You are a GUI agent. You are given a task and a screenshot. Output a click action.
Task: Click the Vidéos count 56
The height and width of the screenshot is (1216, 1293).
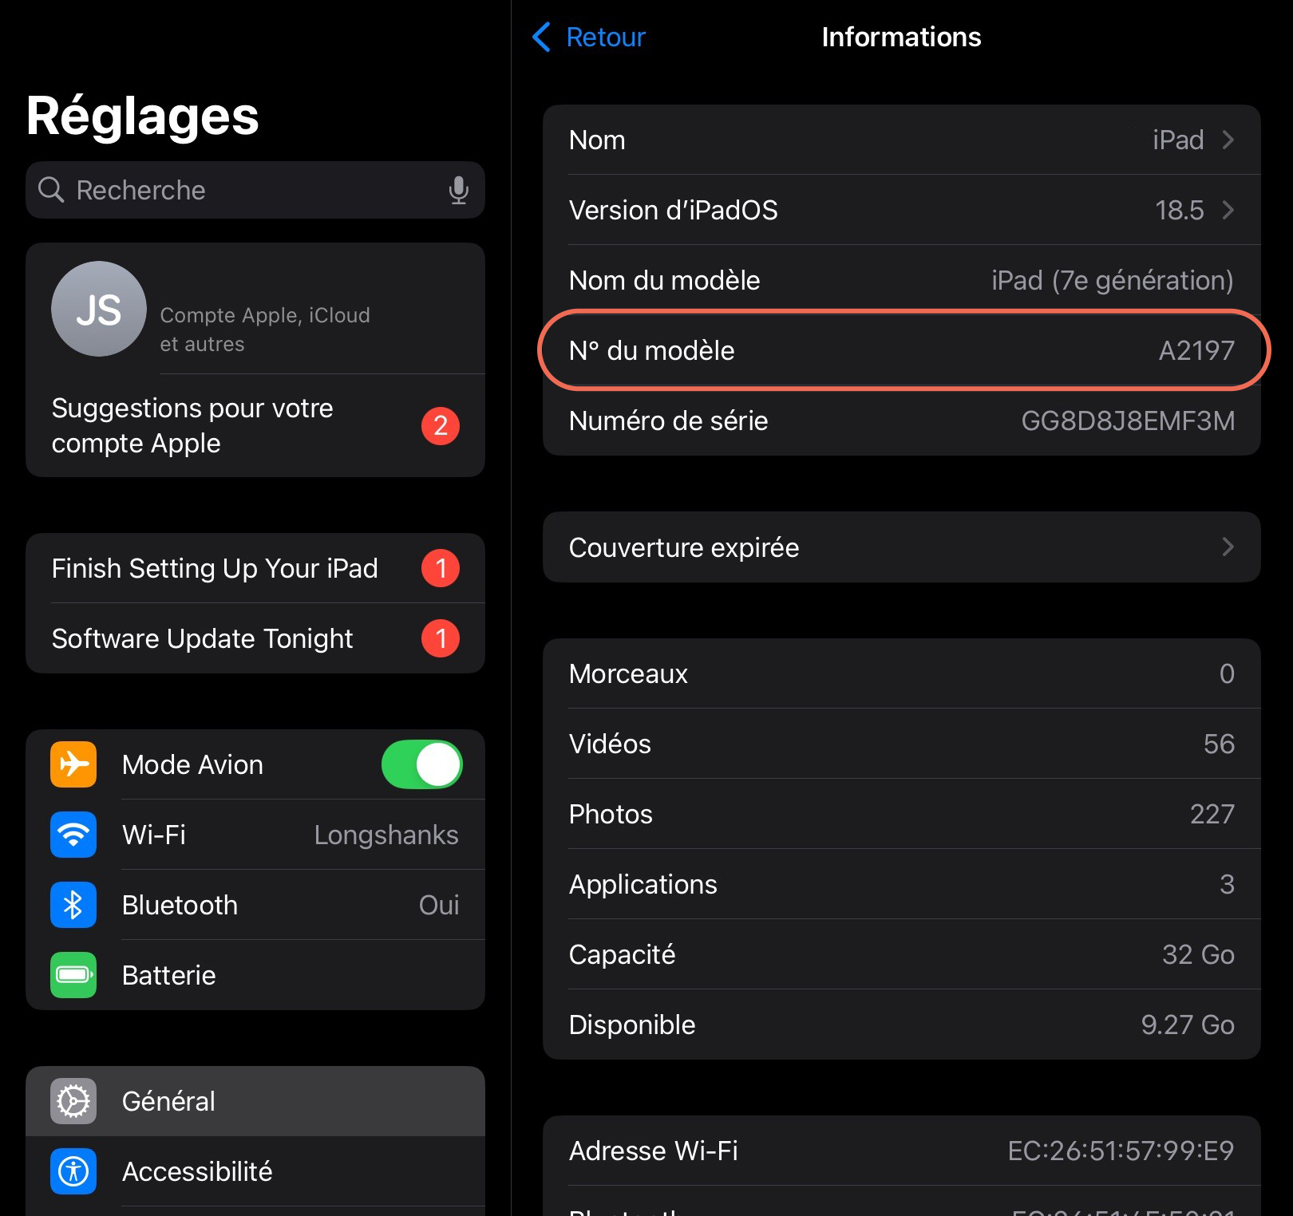pyautogui.click(x=1219, y=744)
